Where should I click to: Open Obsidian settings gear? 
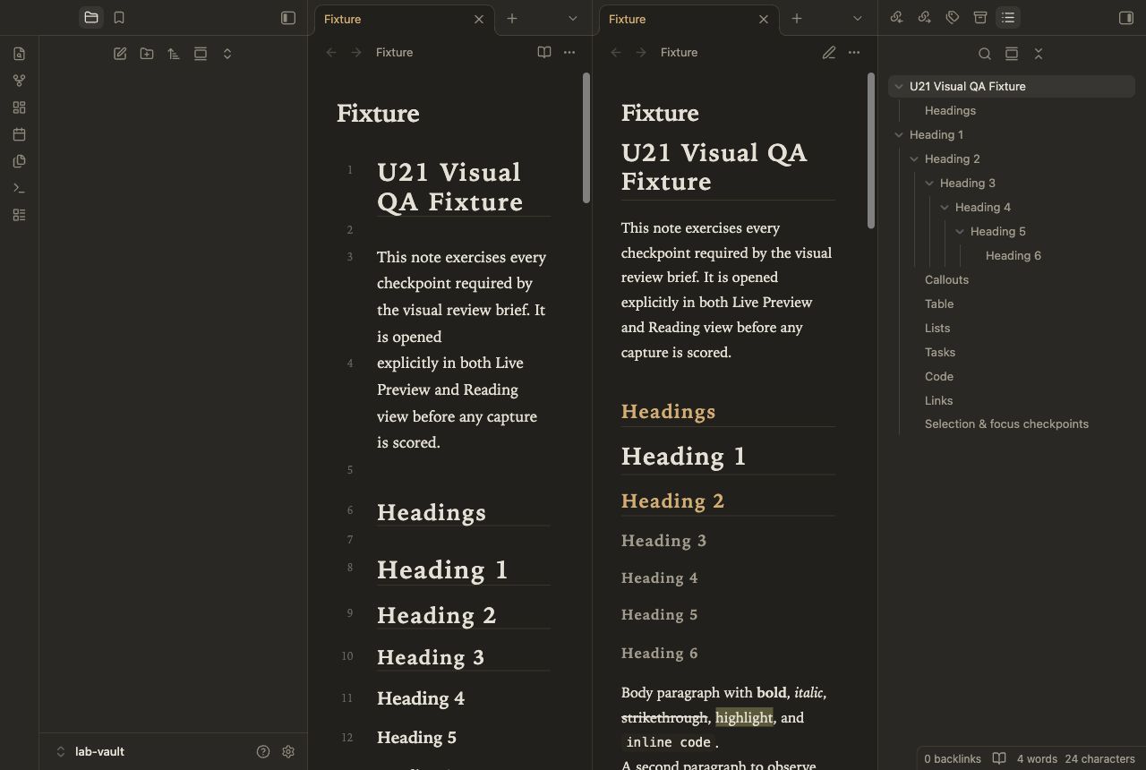[288, 752]
